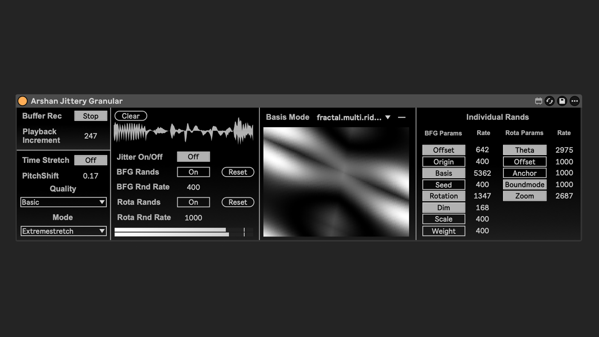Toggle the Boundmode Rota param button
599x337 pixels.
pyautogui.click(x=524, y=185)
